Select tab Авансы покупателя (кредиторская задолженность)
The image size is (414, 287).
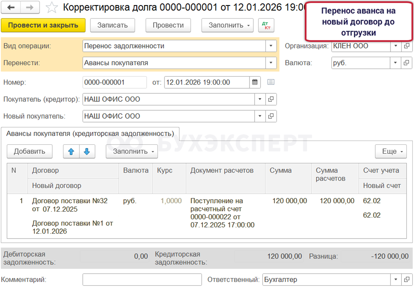(90, 134)
